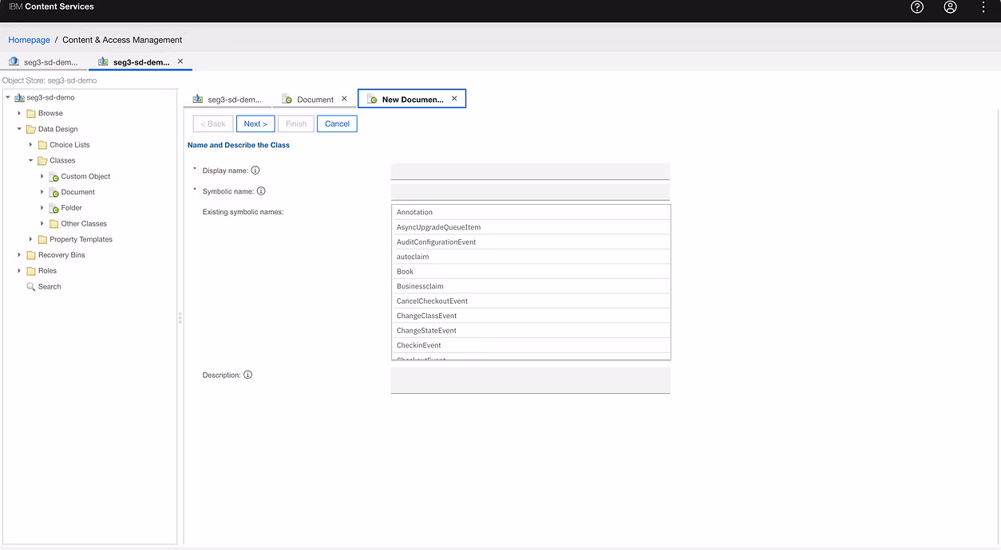The width and height of the screenshot is (1001, 550).
Task: Click the disabled Back button
Action: click(x=213, y=124)
